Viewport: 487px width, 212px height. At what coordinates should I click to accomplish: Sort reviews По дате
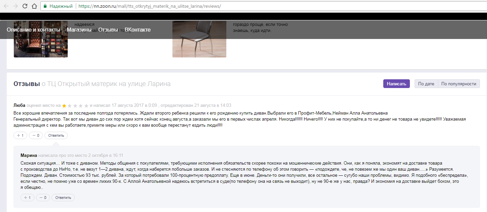(426, 84)
